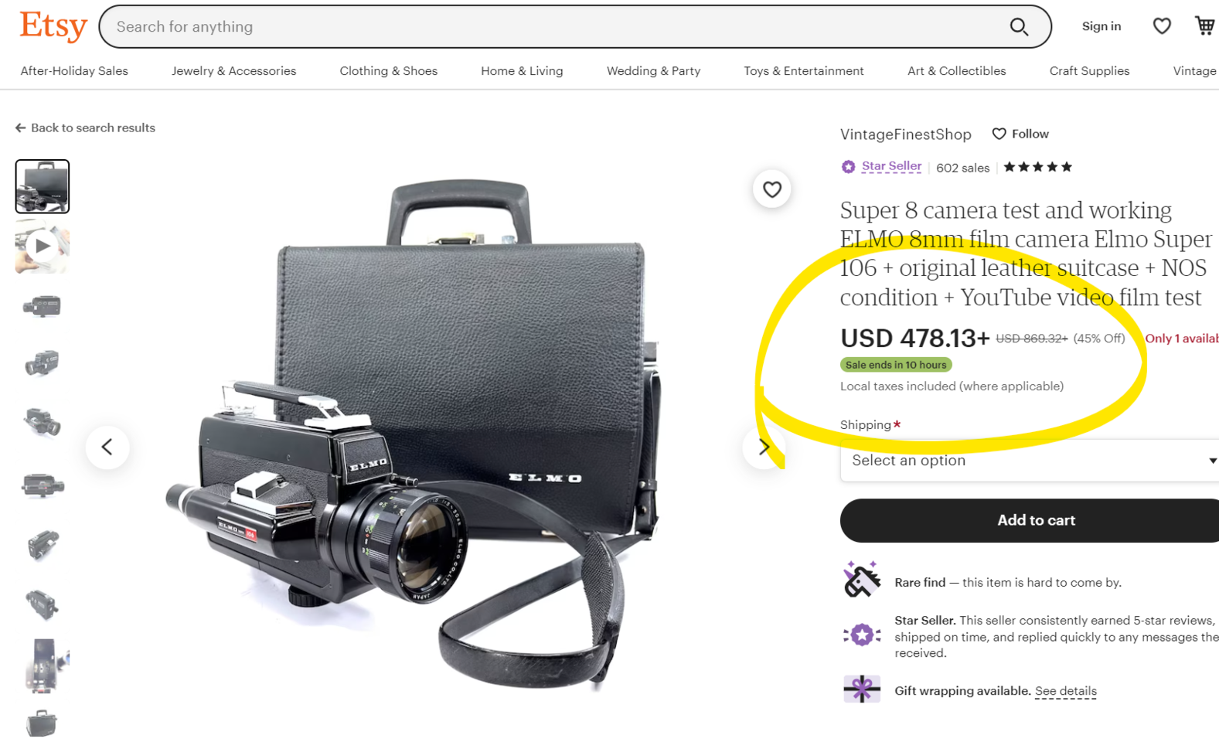Go to next product image arrow

pyautogui.click(x=764, y=447)
